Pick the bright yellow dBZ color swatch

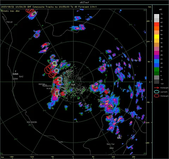tap(157, 37)
